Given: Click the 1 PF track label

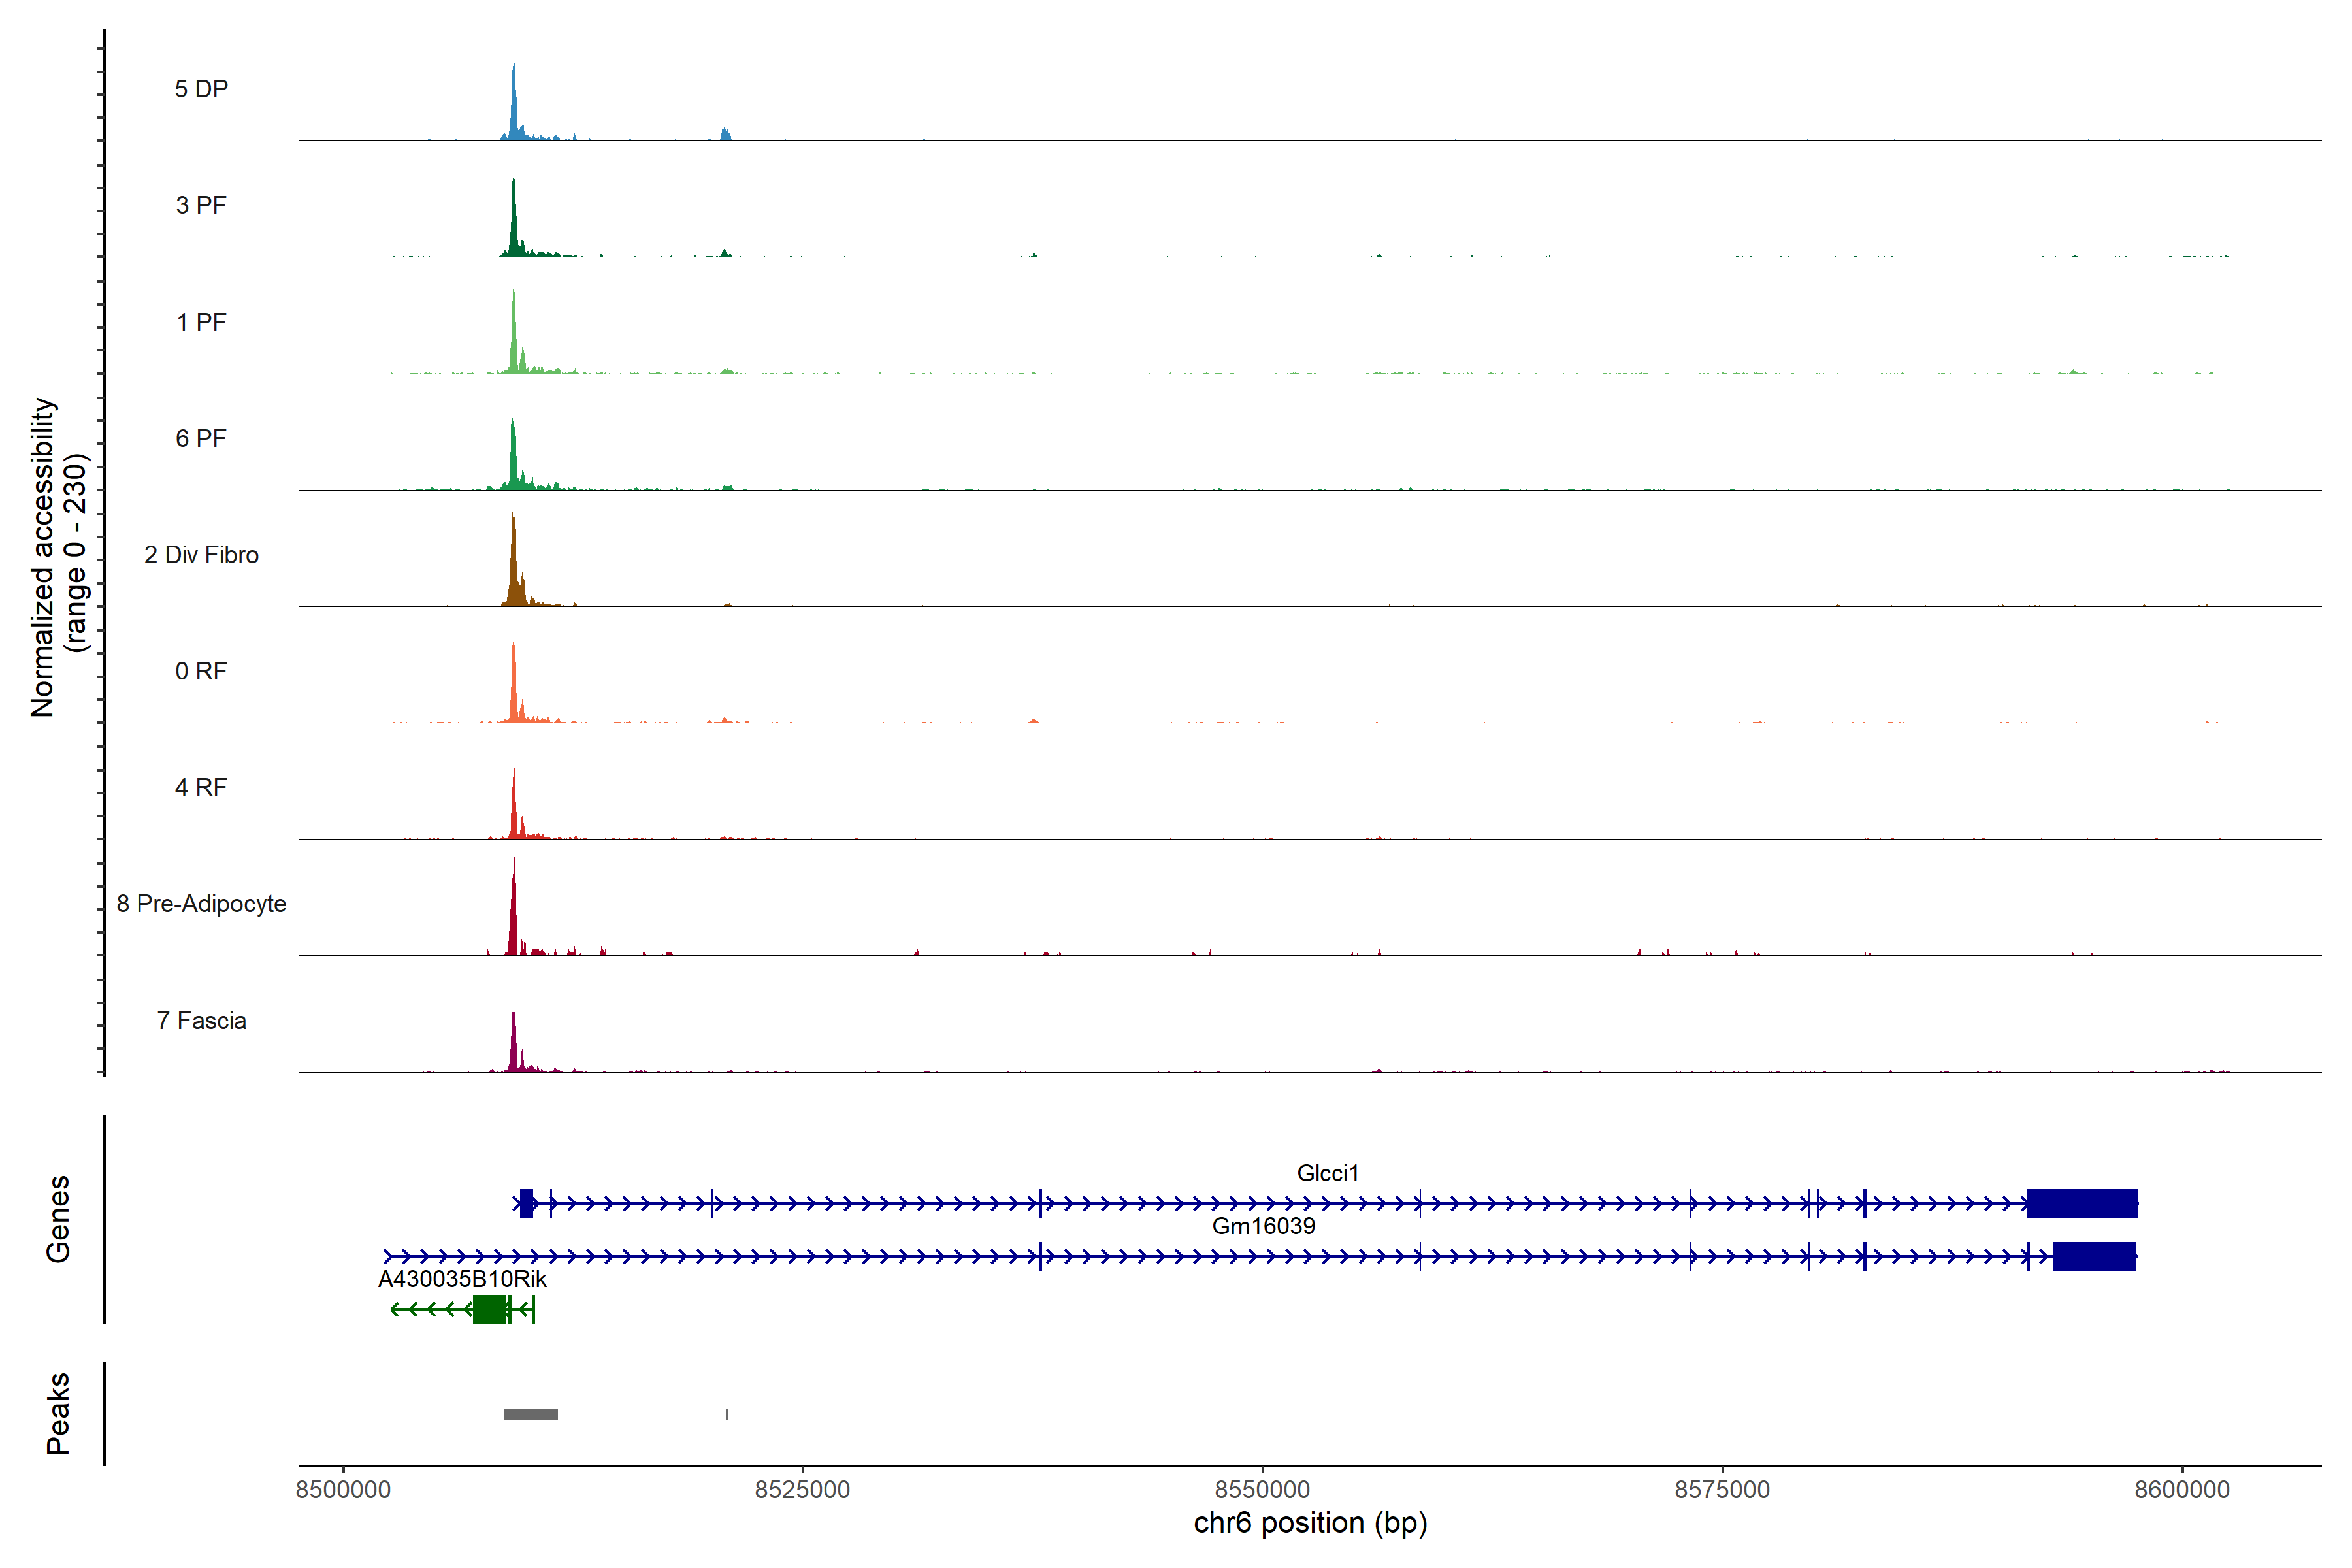Looking at the screenshot, I should click(x=201, y=322).
